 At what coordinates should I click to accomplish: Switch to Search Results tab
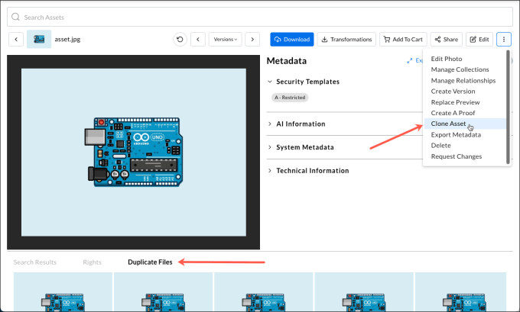coord(35,262)
